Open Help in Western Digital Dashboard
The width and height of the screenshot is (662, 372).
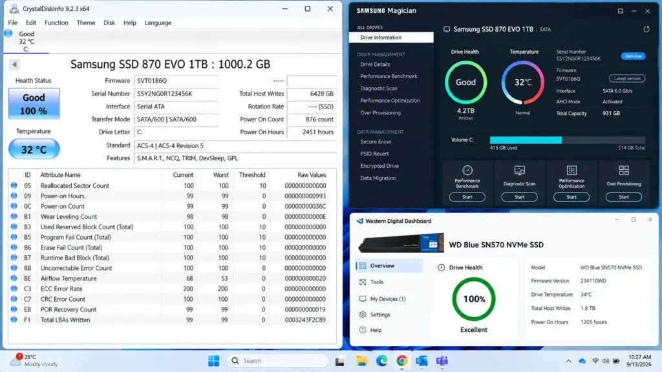370,330
